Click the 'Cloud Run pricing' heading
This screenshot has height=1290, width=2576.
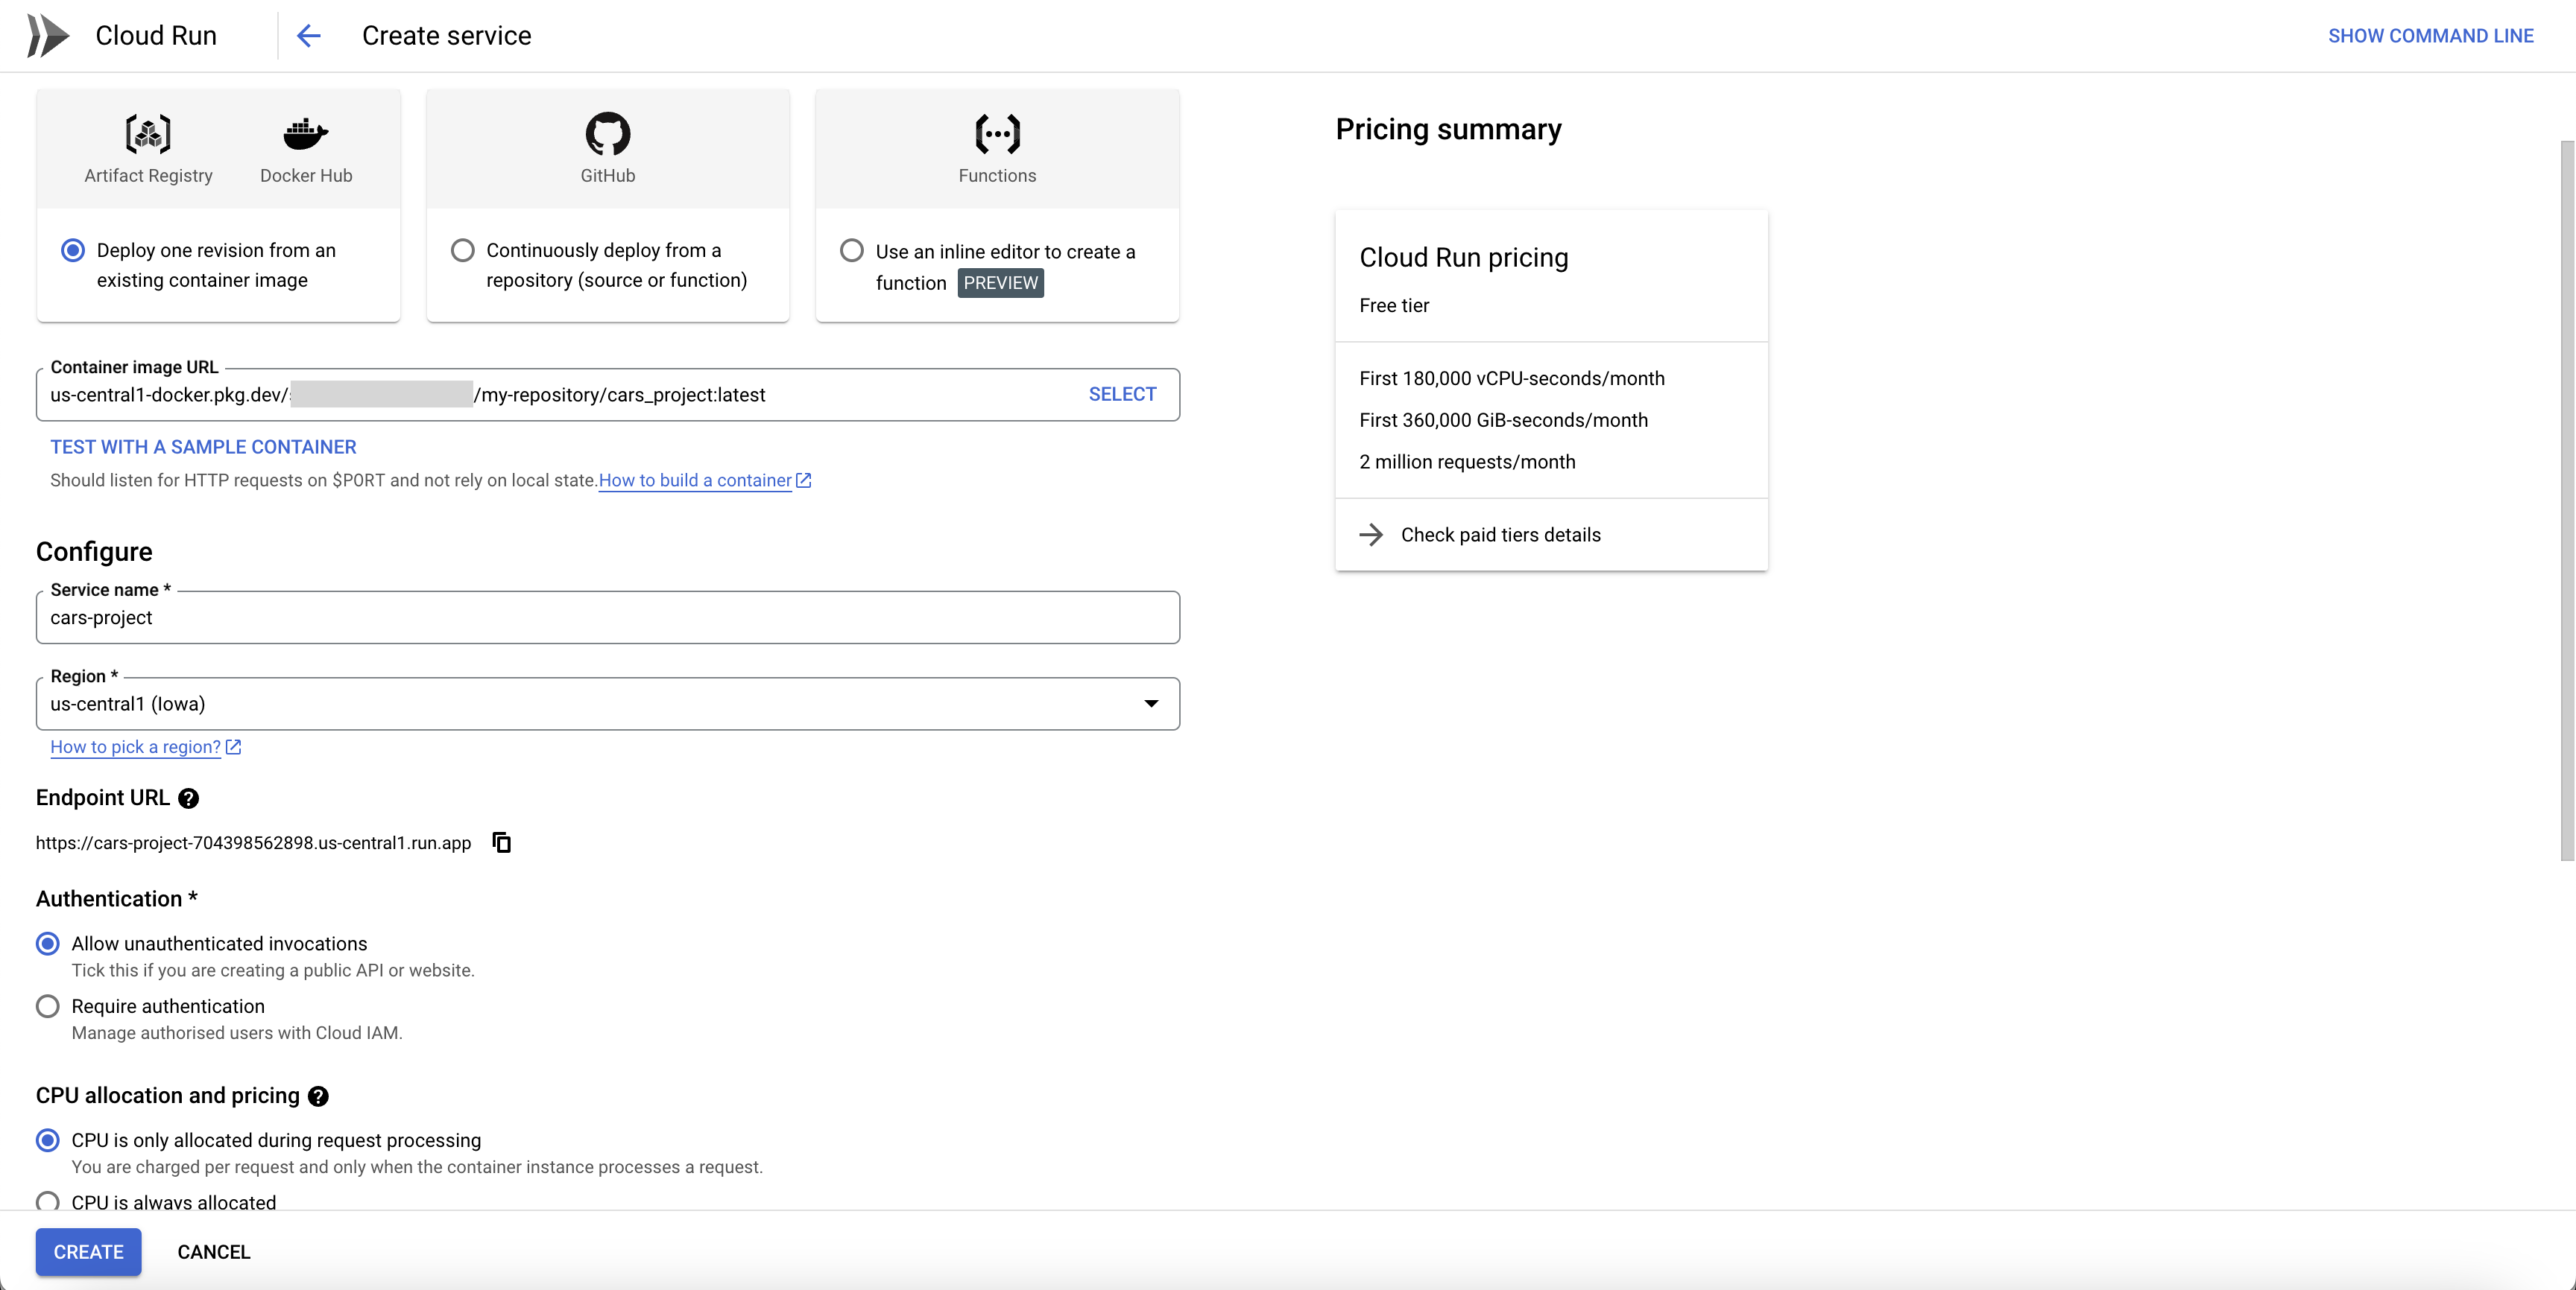click(1463, 257)
